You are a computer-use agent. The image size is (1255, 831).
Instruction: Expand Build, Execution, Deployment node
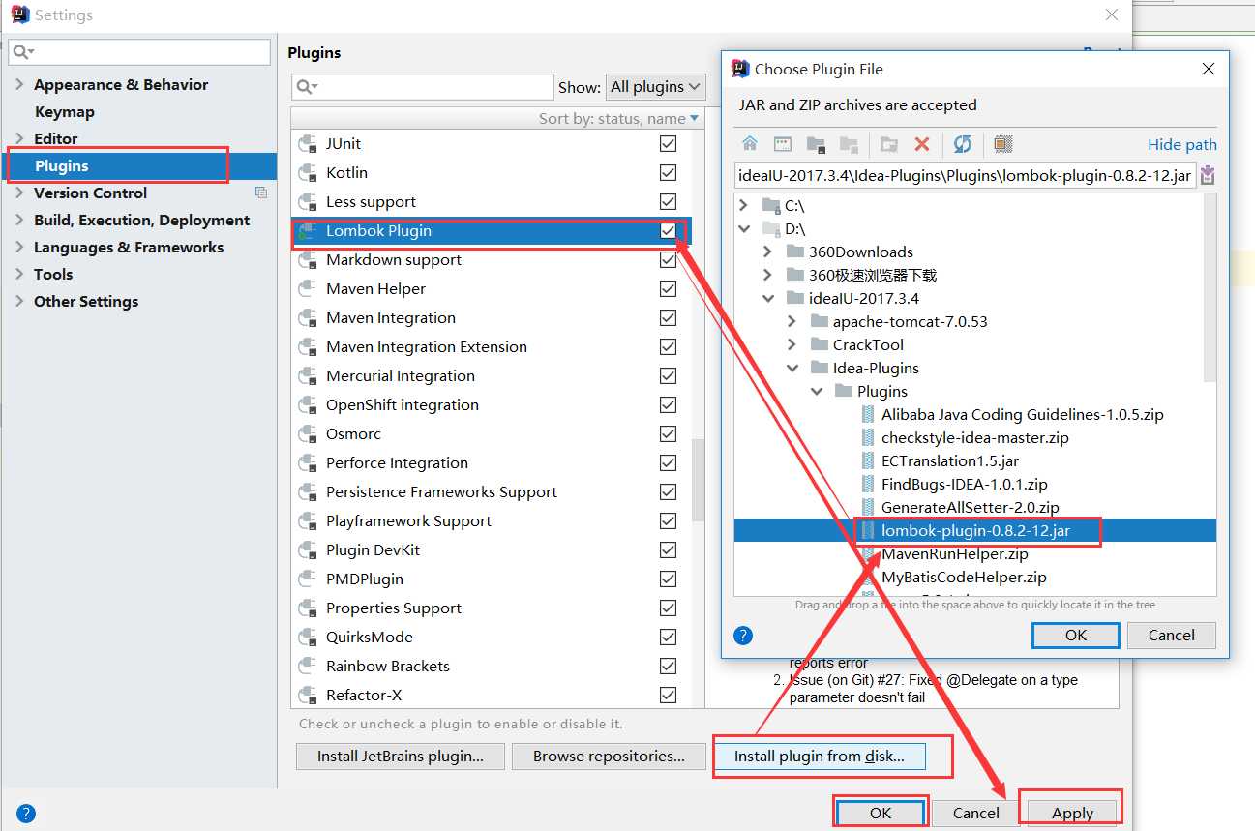click(x=19, y=220)
